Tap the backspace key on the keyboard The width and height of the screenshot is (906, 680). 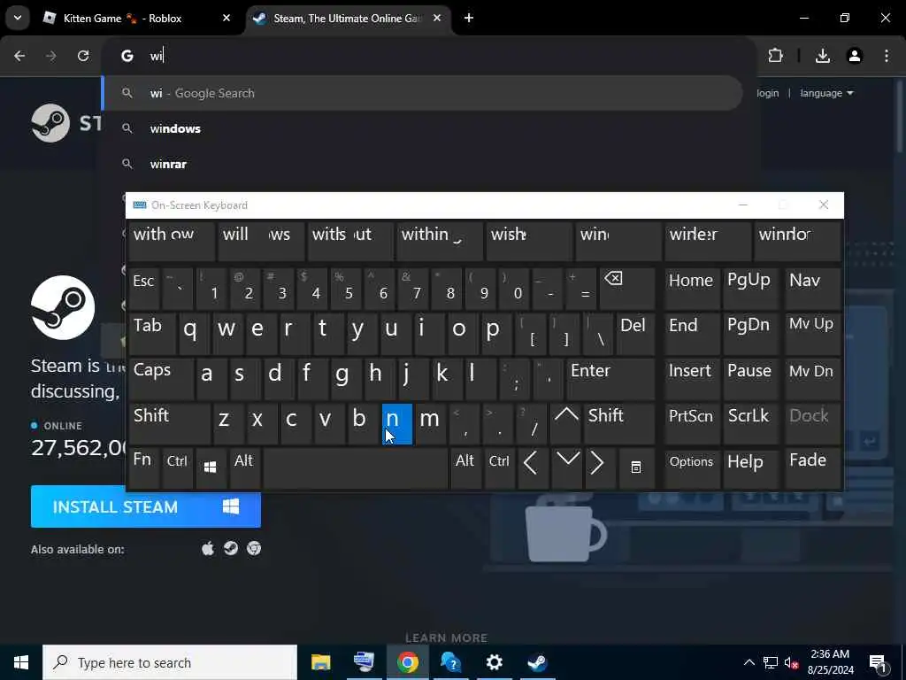click(x=627, y=288)
